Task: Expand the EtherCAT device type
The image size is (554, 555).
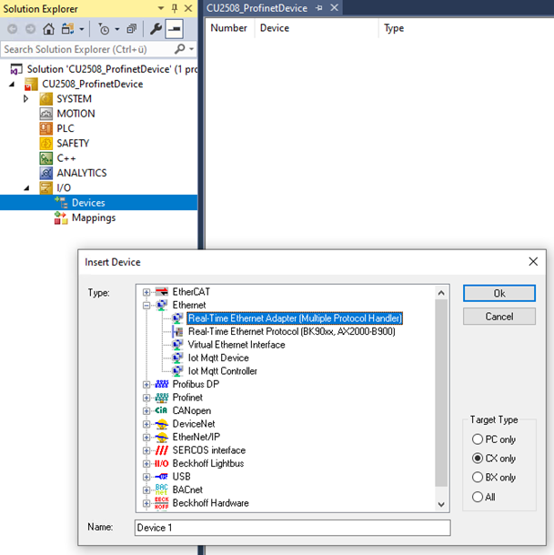Action: [146, 292]
